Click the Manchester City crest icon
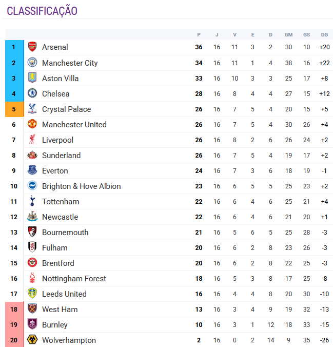The width and height of the screenshot is (333, 347). [32, 63]
